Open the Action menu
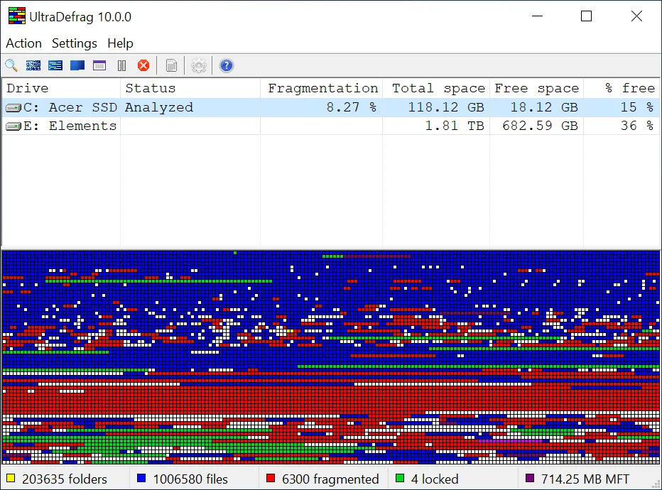662x490 pixels. (23, 43)
